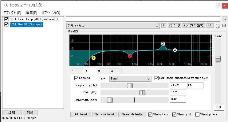Select band point 4 on EQ graph
The width and height of the screenshot is (228, 122).
[x=175, y=50]
